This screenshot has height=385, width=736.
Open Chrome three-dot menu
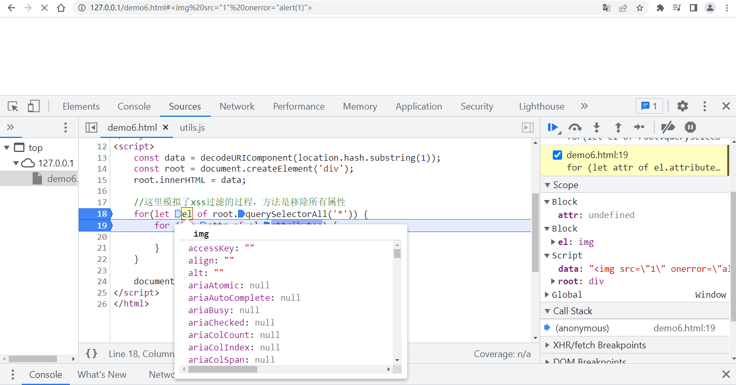point(727,8)
